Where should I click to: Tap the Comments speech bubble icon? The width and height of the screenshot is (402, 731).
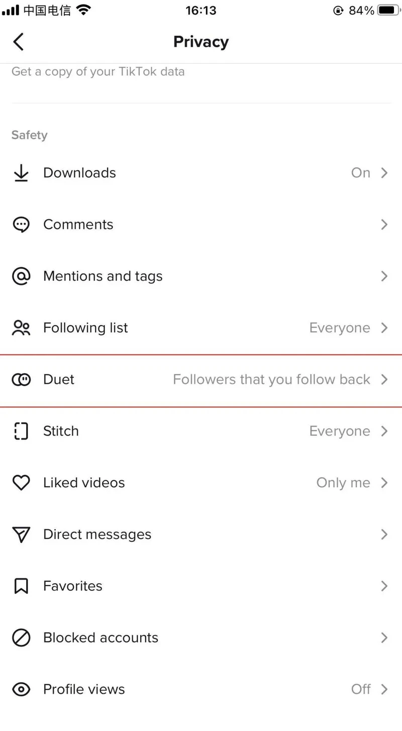[21, 225]
